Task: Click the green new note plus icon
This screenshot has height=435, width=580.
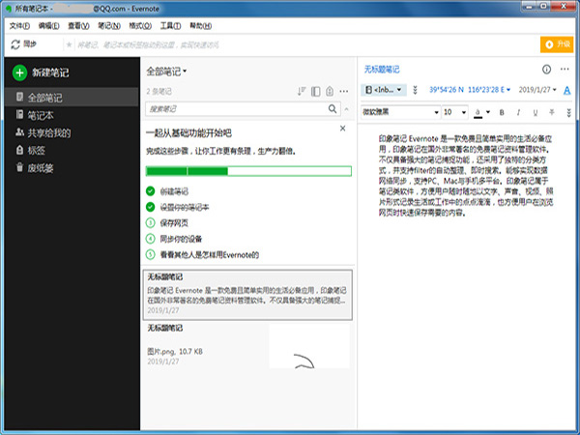Action: (x=19, y=72)
